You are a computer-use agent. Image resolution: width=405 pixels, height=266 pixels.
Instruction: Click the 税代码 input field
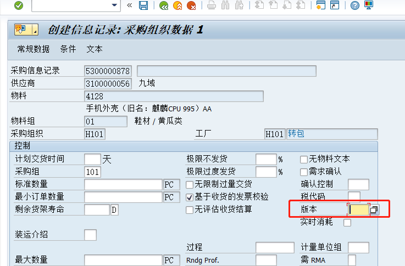[x=354, y=196]
